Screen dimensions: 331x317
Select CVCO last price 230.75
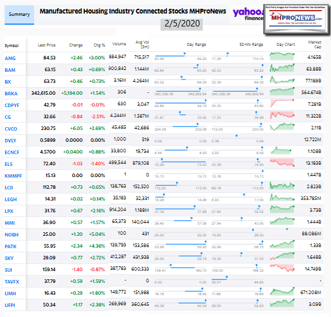pos(48,128)
